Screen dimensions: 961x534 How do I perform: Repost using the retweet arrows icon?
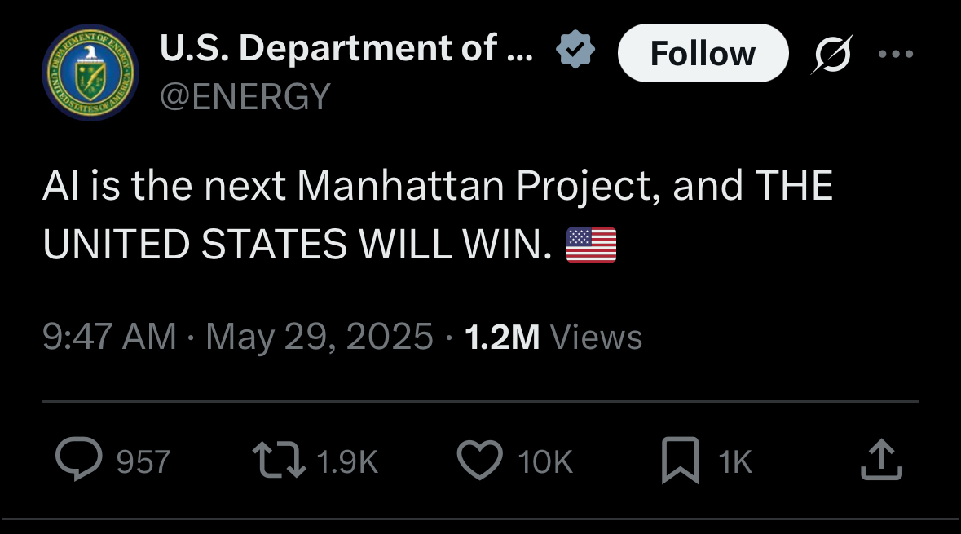pyautogui.click(x=279, y=460)
